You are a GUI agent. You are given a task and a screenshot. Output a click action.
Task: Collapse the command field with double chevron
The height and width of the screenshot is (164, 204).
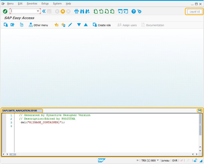pos(44,11)
